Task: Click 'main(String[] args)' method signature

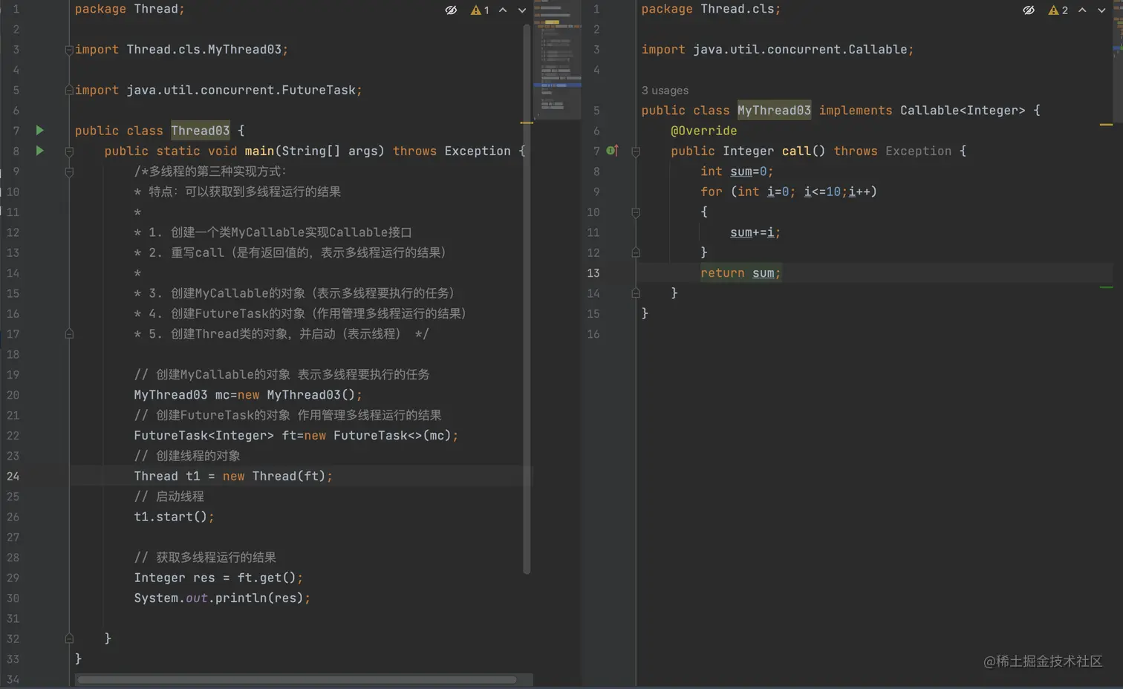Action: pos(315,151)
